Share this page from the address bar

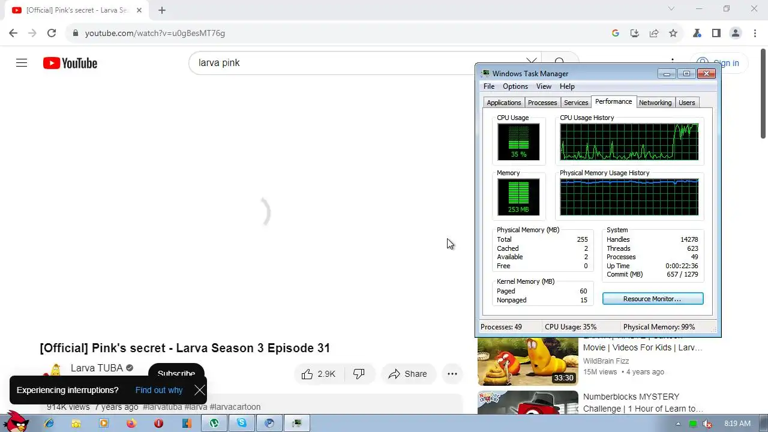[654, 33]
